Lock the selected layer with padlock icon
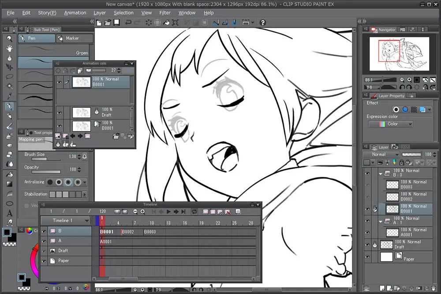Image resolution: width=441 pixels, height=294 pixels. coord(401,163)
